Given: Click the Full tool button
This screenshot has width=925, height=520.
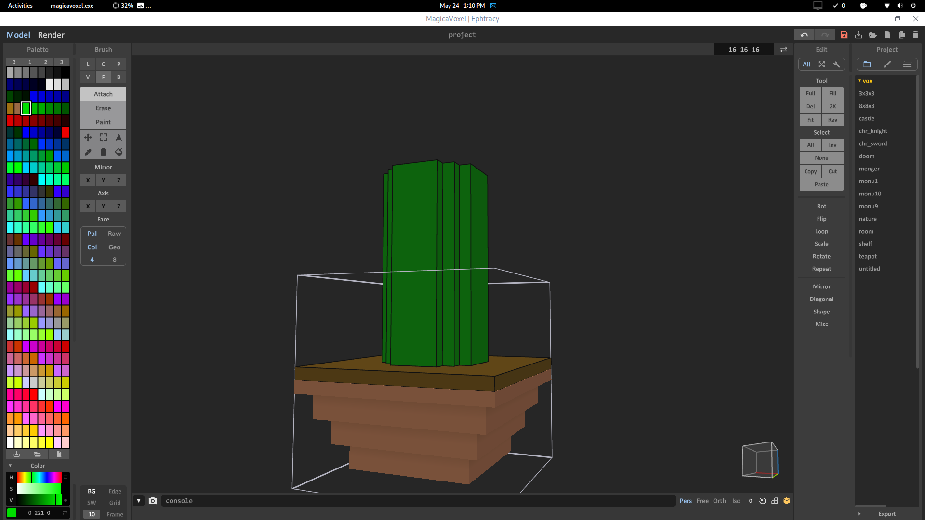Looking at the screenshot, I should [x=810, y=93].
